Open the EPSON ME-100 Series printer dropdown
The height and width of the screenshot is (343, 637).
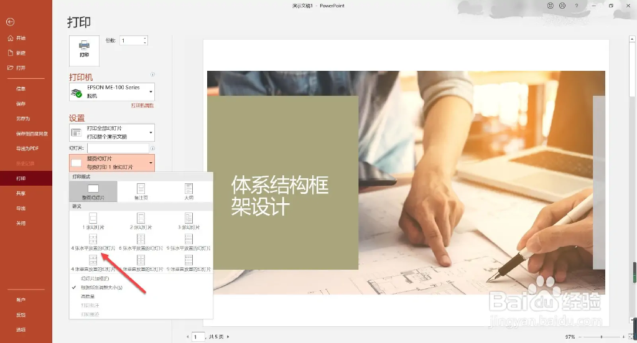[x=112, y=92]
